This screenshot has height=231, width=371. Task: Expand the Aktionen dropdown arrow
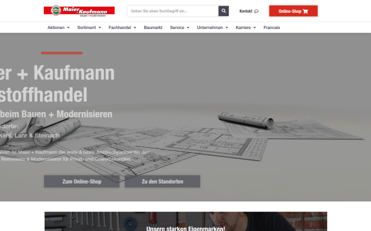click(x=68, y=28)
